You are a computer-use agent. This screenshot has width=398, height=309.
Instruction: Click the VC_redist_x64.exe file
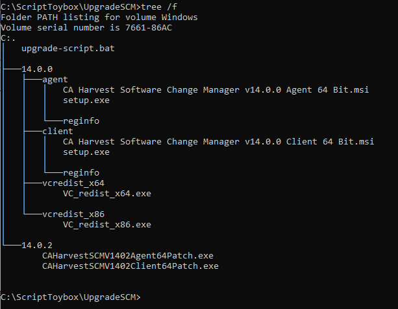(107, 194)
